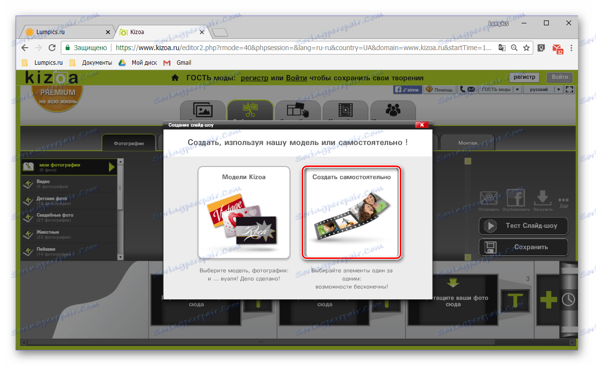Click the Kizoa logo

click(x=51, y=78)
